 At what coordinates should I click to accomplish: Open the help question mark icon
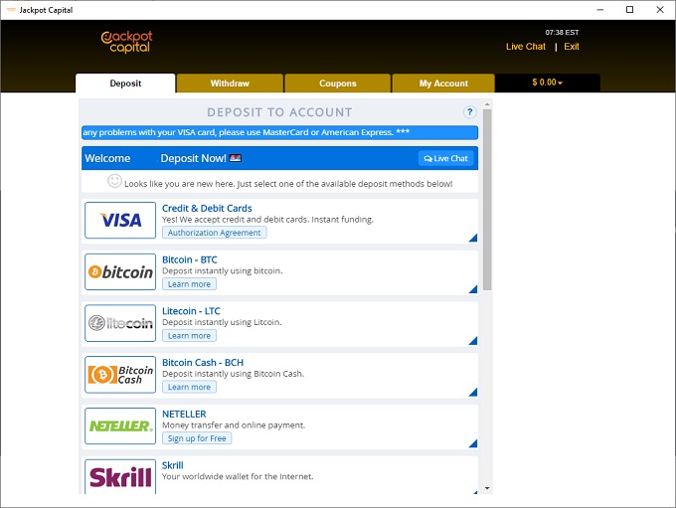pyautogui.click(x=469, y=112)
